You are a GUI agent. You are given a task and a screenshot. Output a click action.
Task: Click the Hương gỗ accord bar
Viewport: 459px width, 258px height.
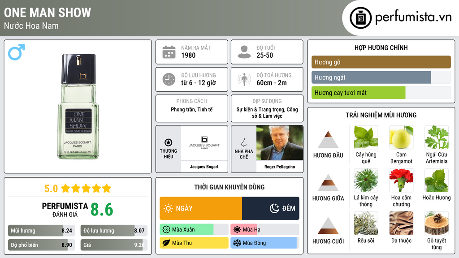coord(381,62)
